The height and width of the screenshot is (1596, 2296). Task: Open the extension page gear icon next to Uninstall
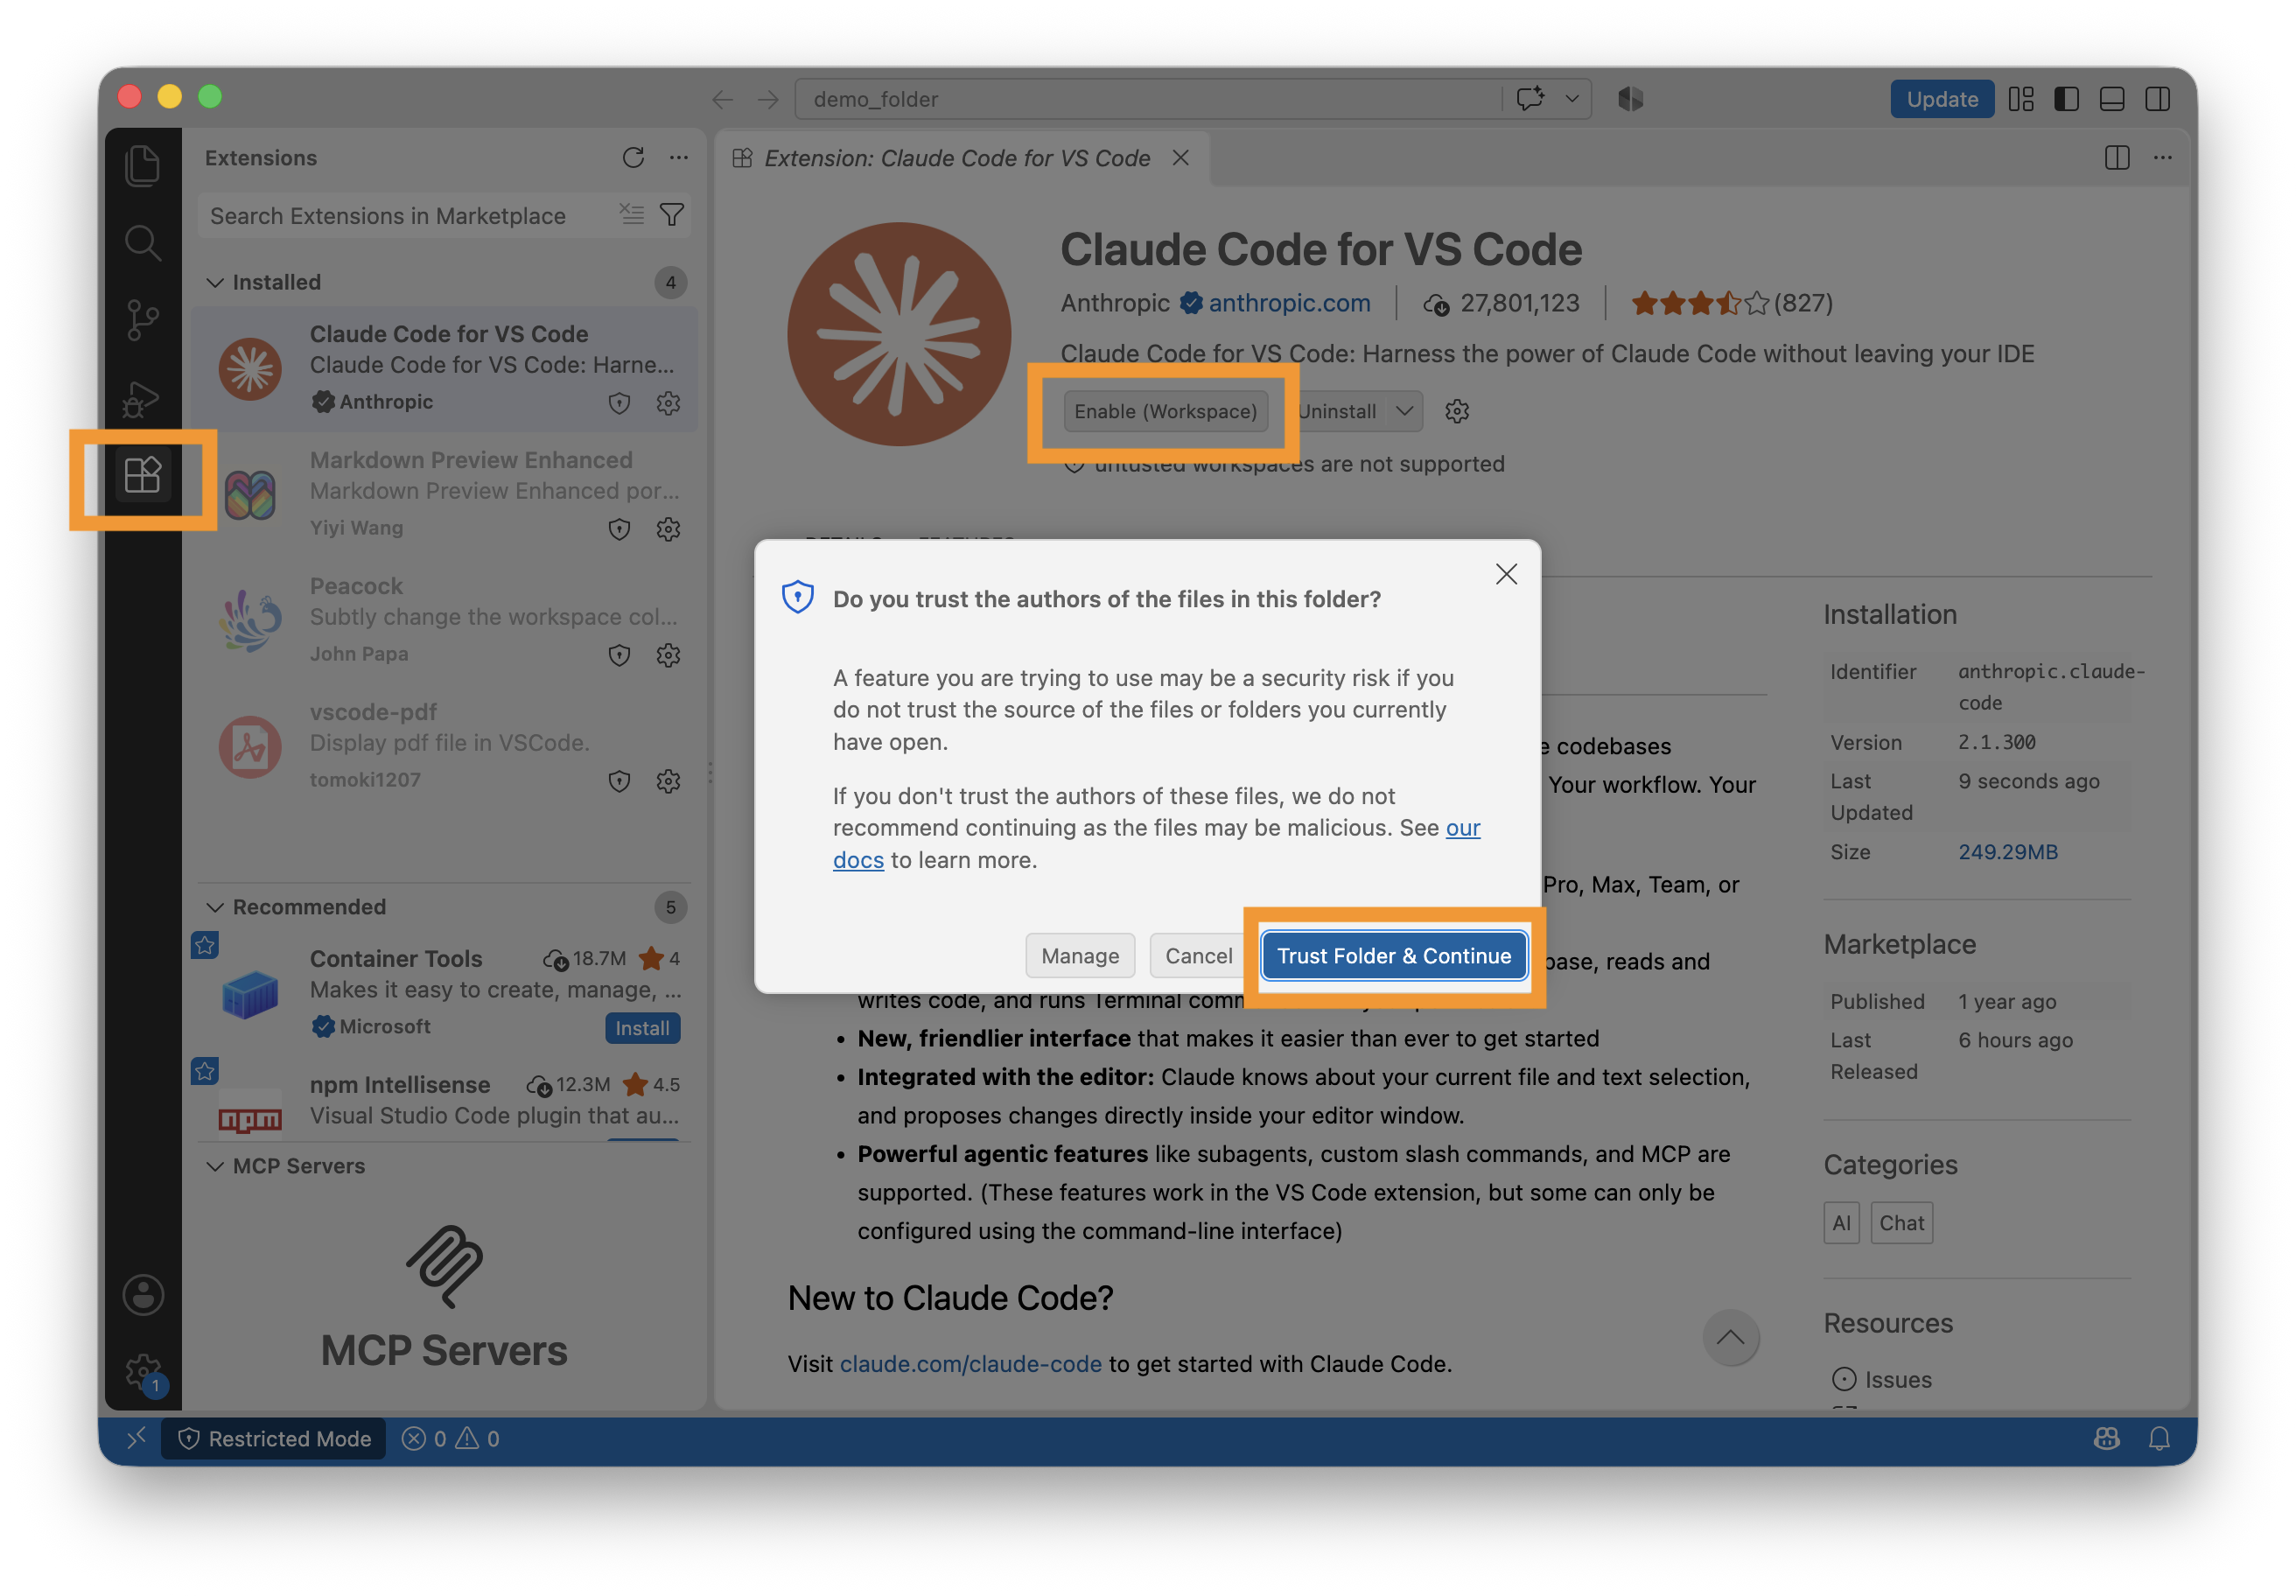point(1457,411)
